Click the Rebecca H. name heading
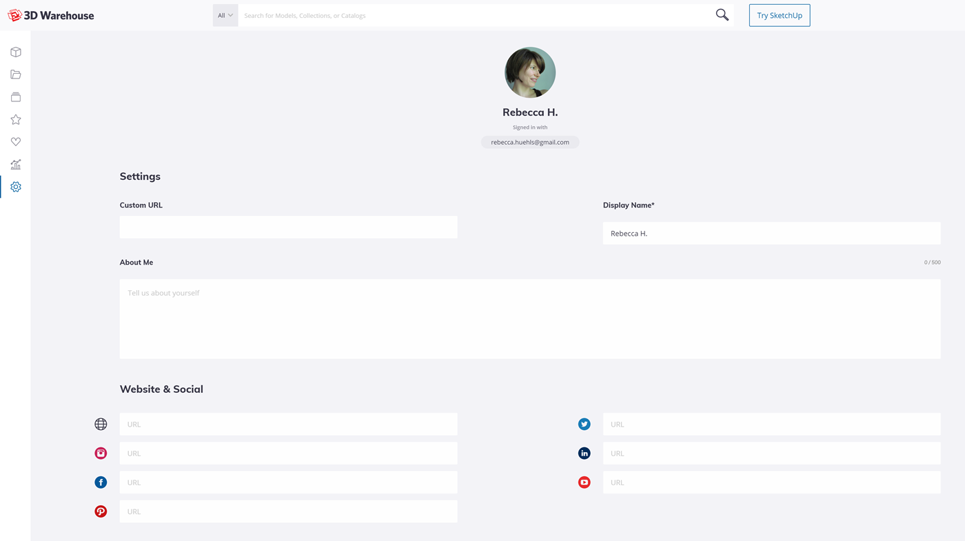This screenshot has height=541, width=965. (530, 112)
